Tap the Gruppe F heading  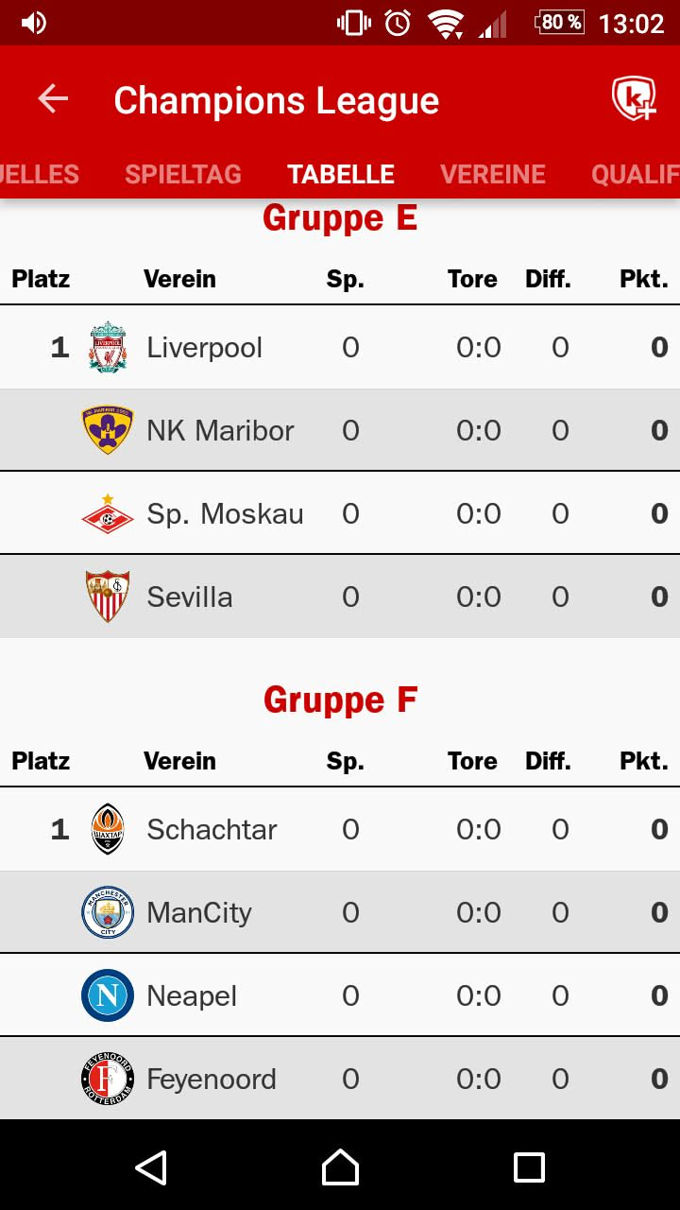click(x=340, y=700)
